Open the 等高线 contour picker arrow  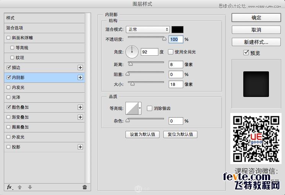point(140,108)
